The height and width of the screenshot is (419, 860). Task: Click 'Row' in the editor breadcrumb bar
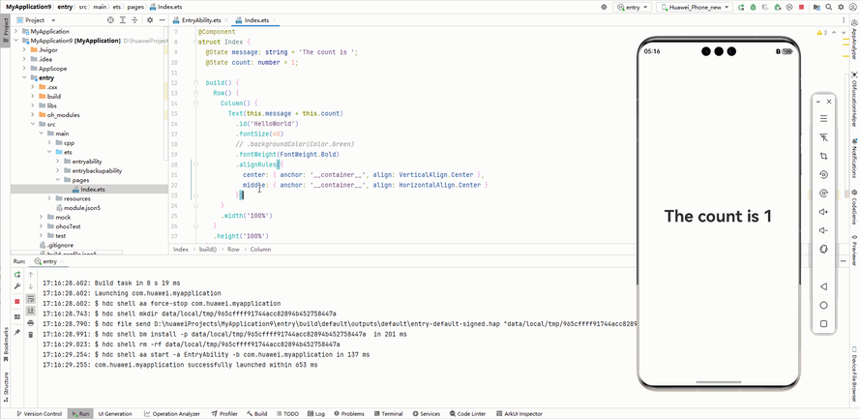[233, 249]
